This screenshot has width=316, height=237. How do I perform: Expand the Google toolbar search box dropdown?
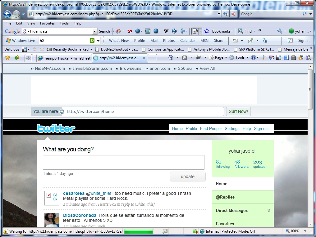94,31
